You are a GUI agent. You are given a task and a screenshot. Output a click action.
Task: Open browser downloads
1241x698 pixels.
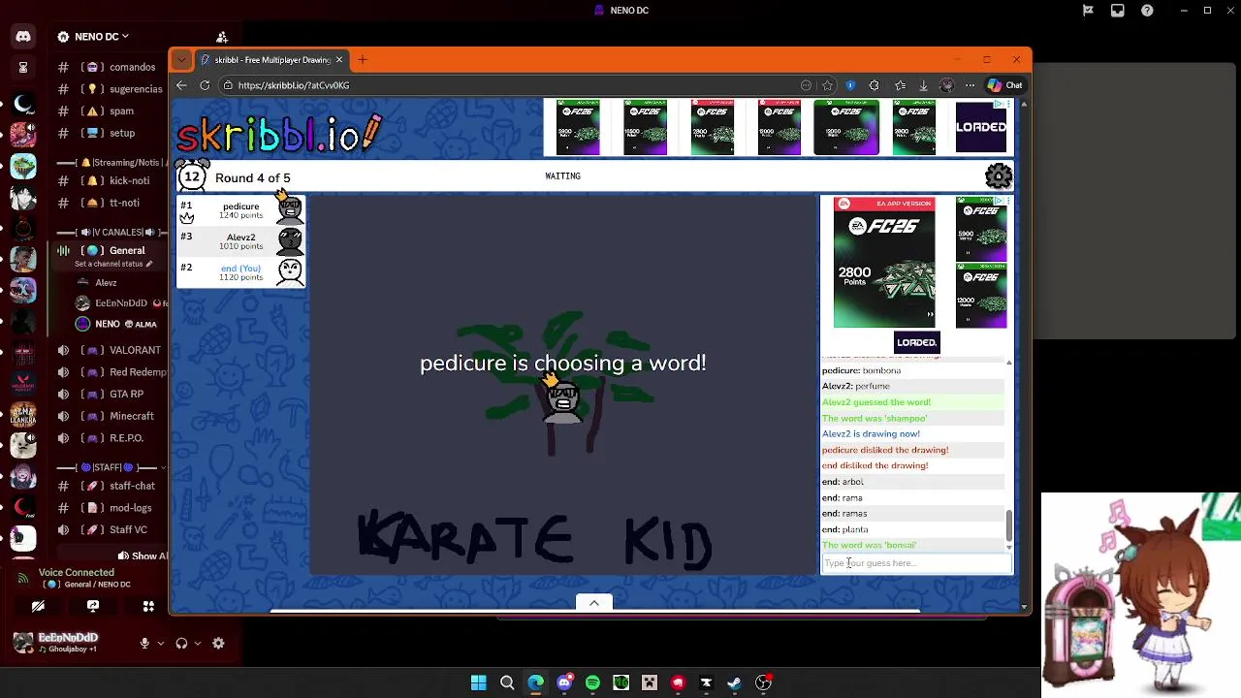click(923, 85)
